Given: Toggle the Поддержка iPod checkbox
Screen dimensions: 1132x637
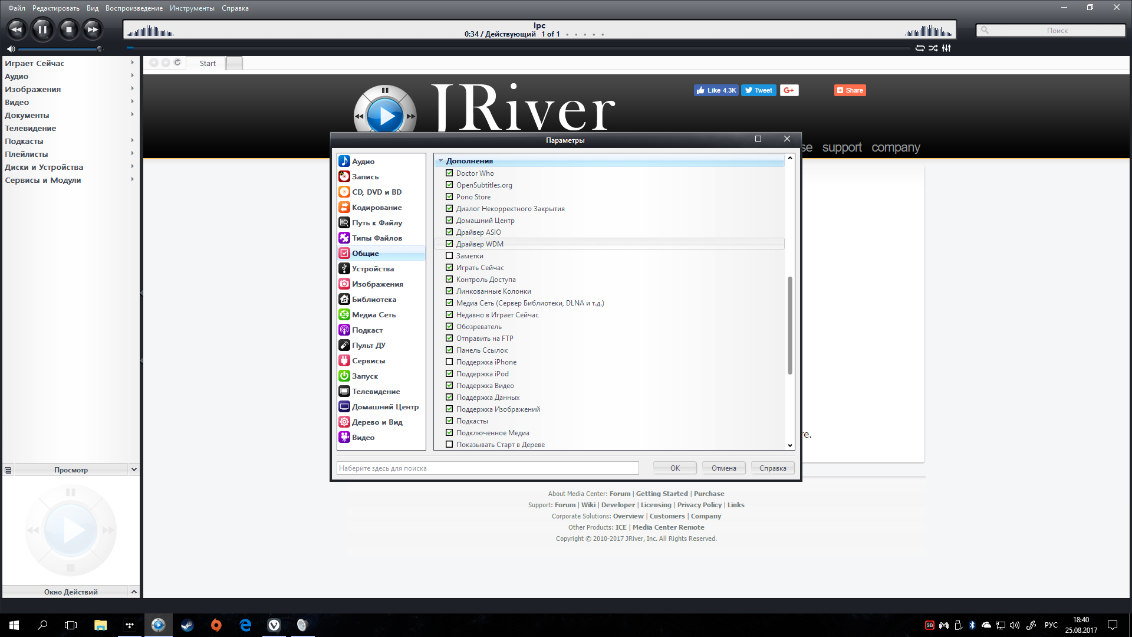Looking at the screenshot, I should (449, 373).
